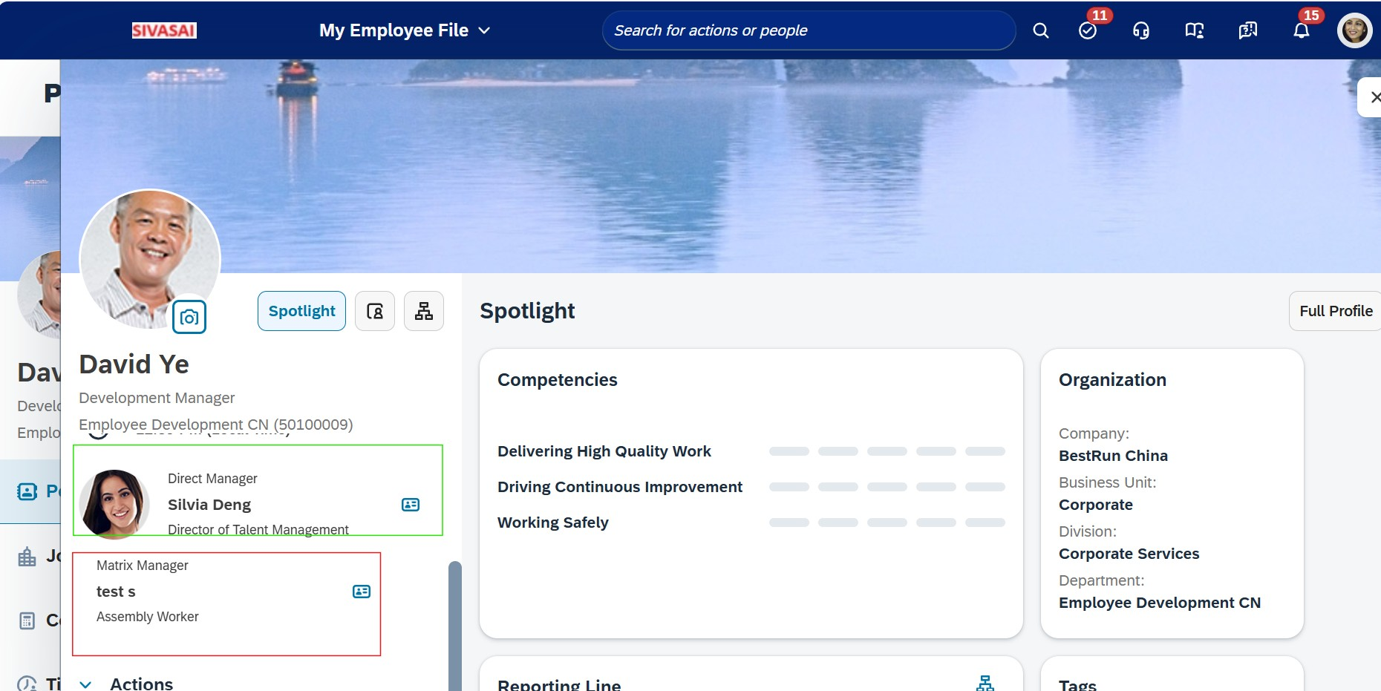Click the BestRun China company value

[x=1113, y=456]
